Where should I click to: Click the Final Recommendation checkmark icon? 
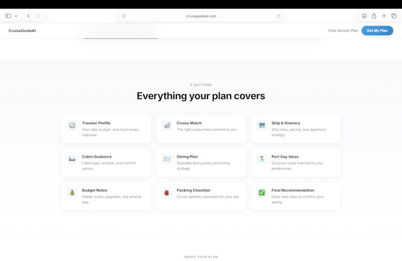click(x=262, y=193)
